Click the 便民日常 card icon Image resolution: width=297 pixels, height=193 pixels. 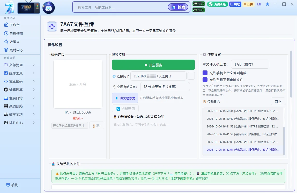tap(6, 98)
